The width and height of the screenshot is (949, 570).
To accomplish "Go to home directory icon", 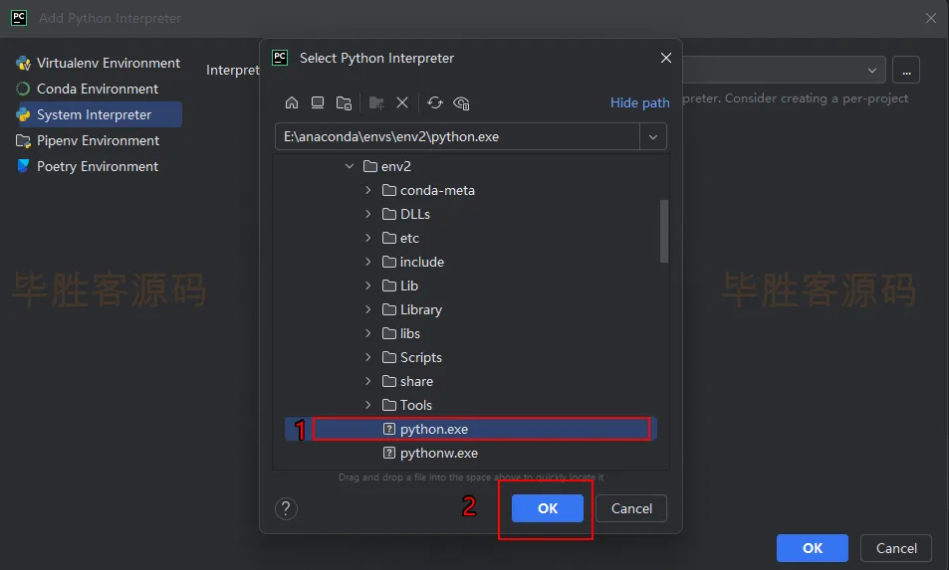I will 292,102.
